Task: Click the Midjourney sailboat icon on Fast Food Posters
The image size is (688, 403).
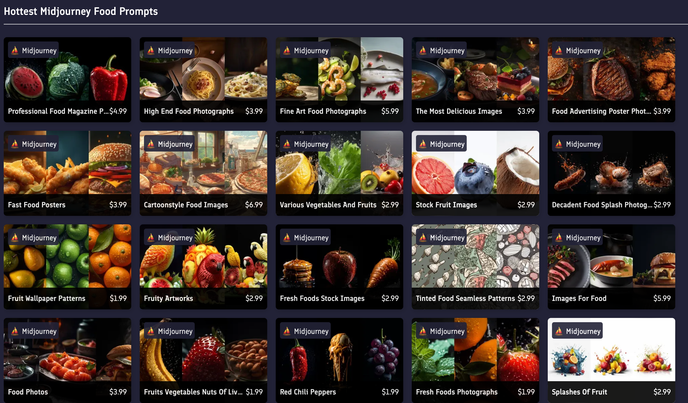Action: (15, 144)
